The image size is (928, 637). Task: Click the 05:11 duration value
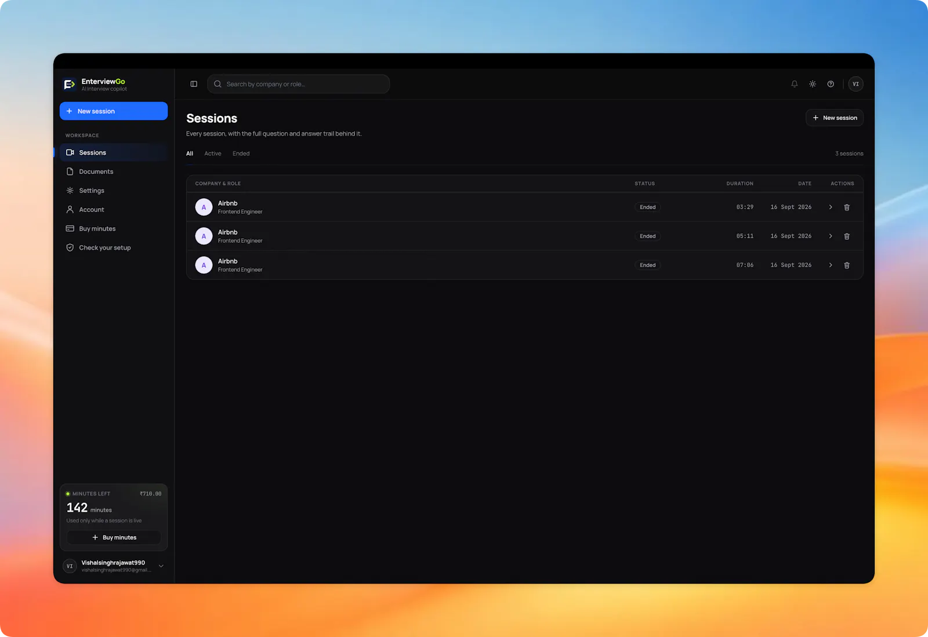(x=745, y=236)
